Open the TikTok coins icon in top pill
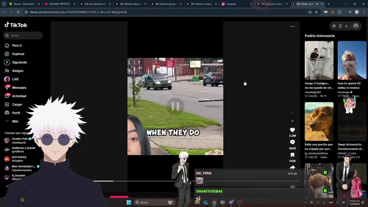 pos(334,26)
